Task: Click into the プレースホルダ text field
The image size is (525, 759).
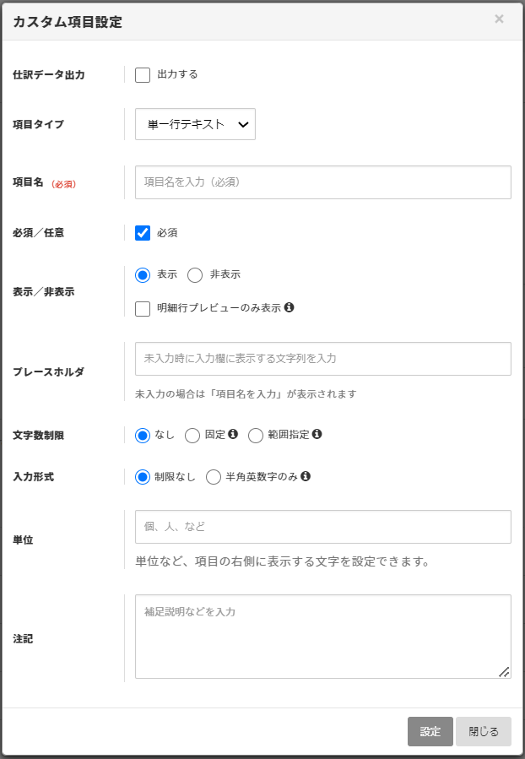Action: [323, 359]
